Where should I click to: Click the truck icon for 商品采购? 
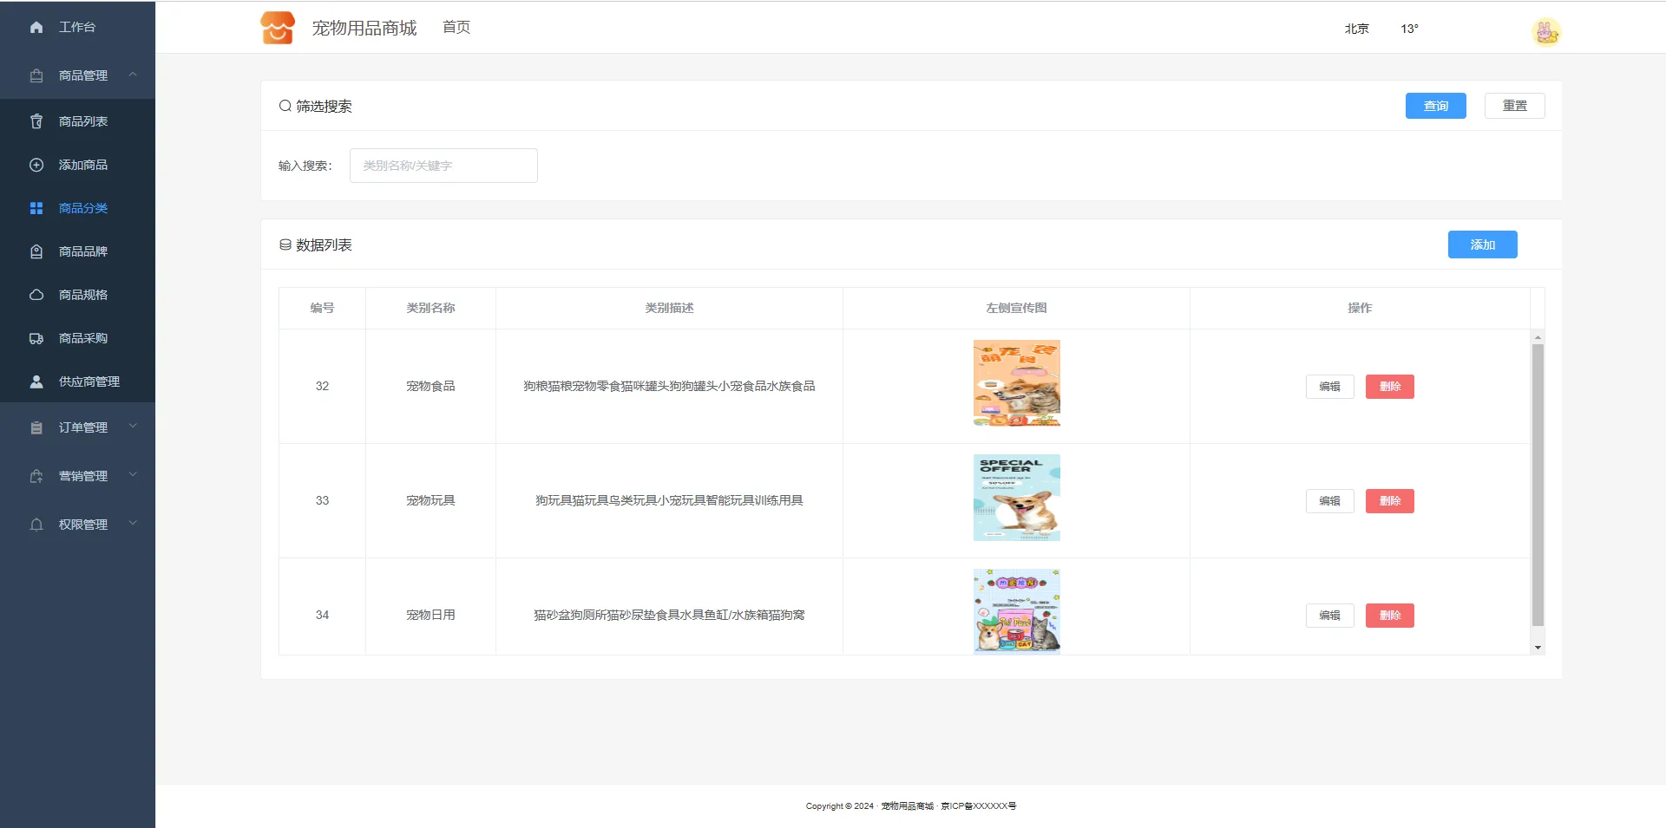36,338
